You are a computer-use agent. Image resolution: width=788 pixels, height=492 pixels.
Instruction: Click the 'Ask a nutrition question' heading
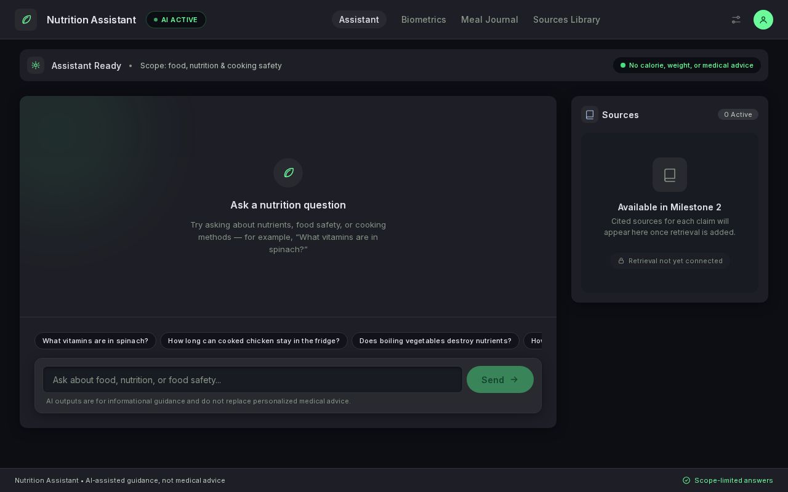coord(288,205)
